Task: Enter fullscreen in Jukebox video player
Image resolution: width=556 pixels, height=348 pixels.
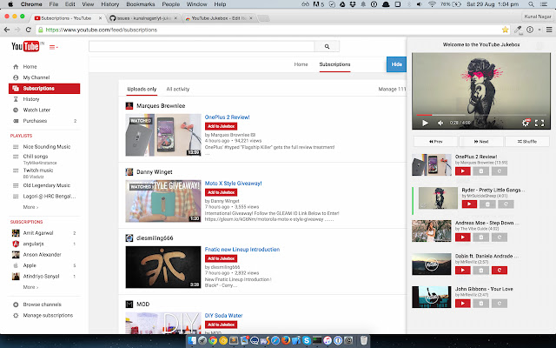Action: click(539, 123)
